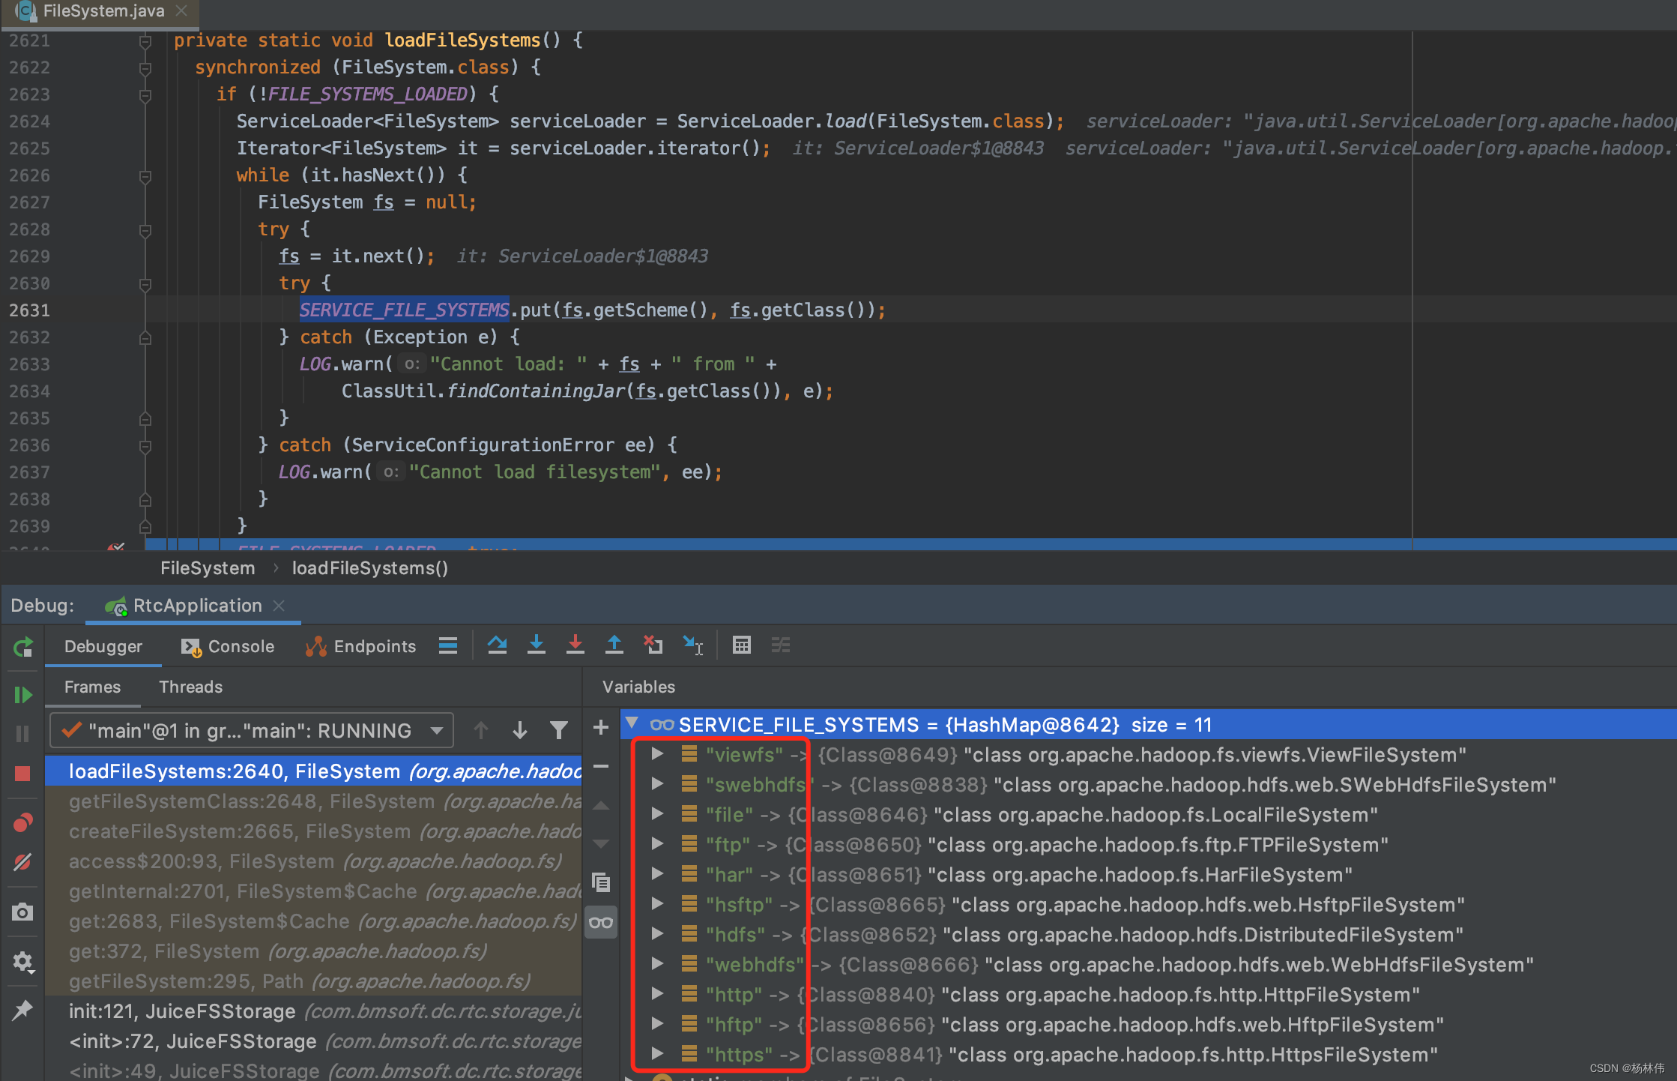1677x1081 pixels.
Task: Collapse SERVICE_FILE_SYSTEMS node
Action: [632, 723]
